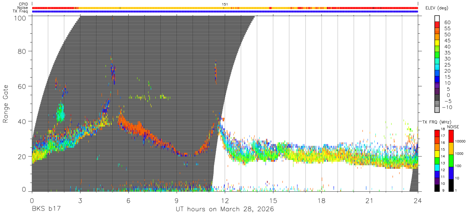Click the 'UT hours on March 28, 2026' label

pos(225,209)
